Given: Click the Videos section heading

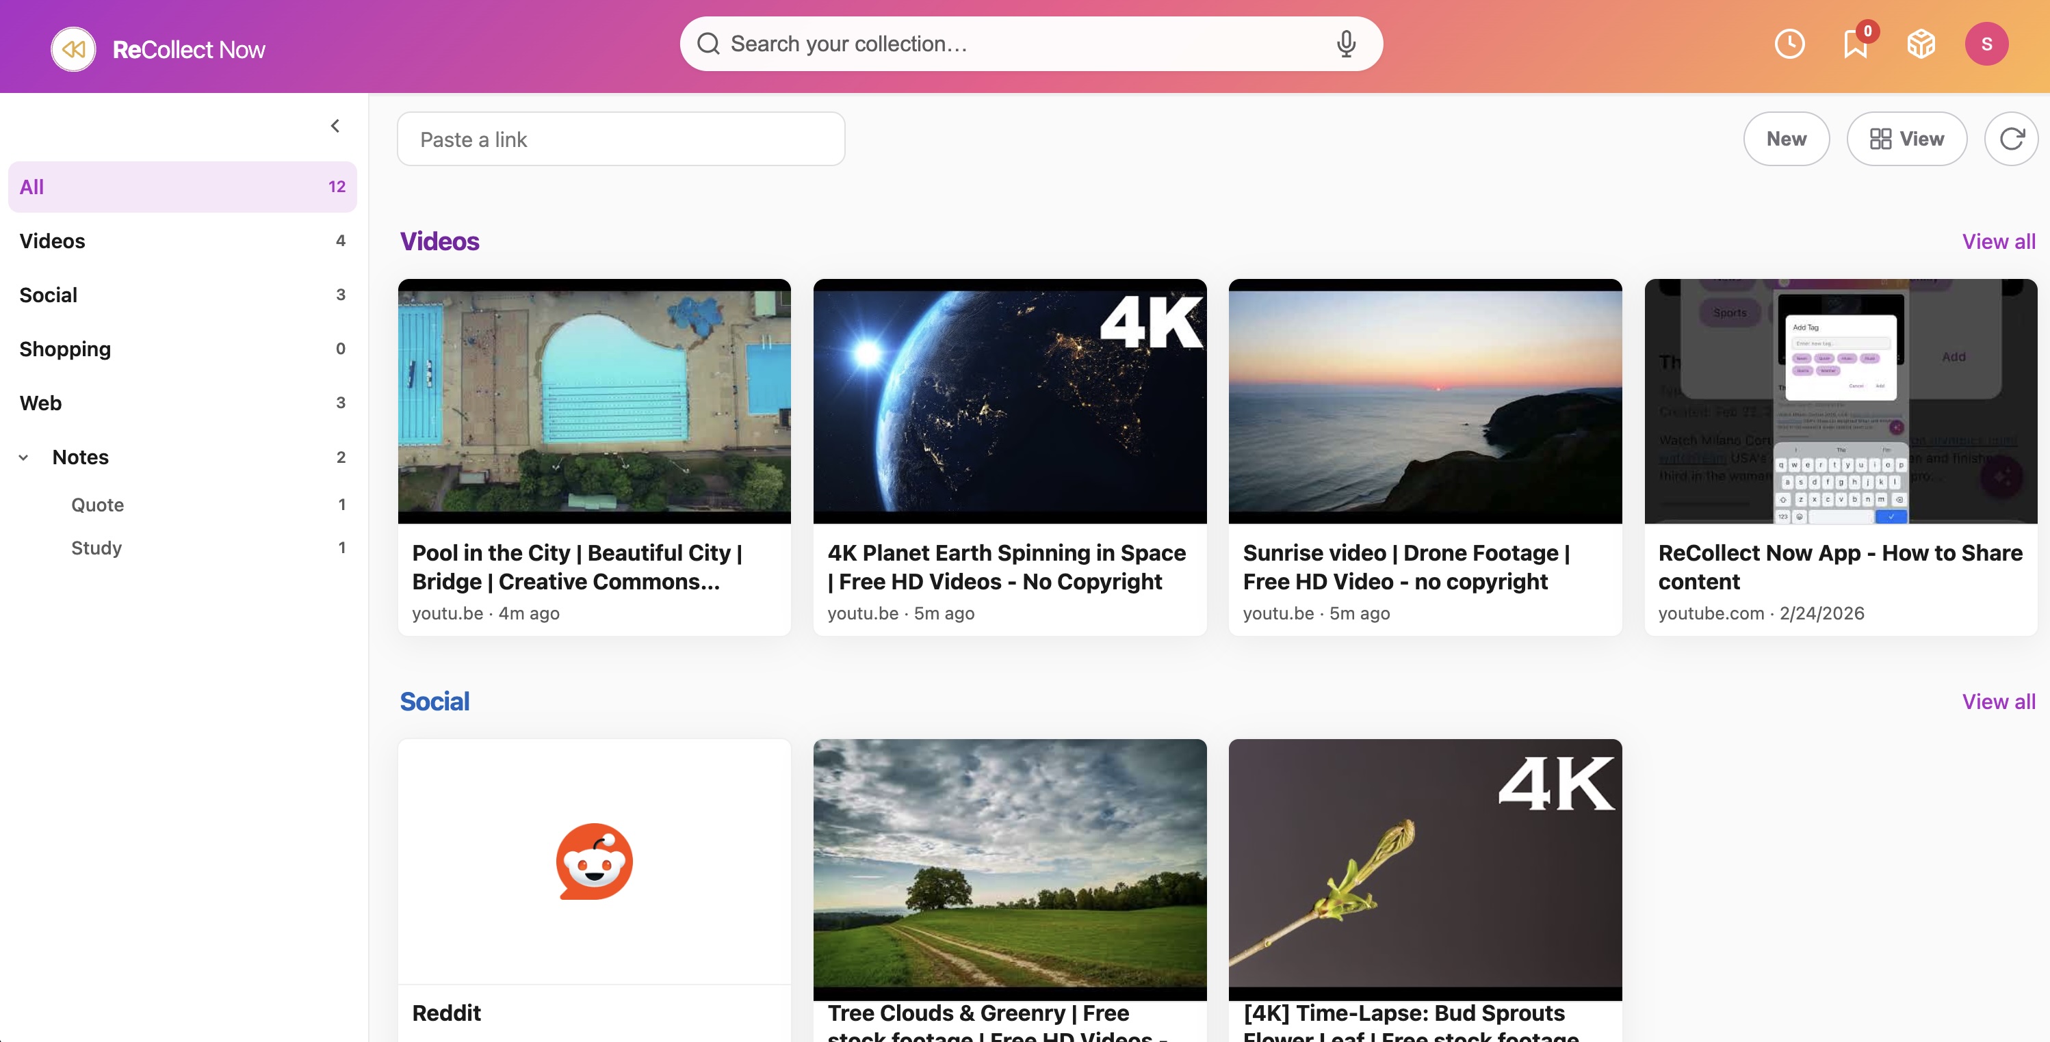Looking at the screenshot, I should [x=439, y=242].
